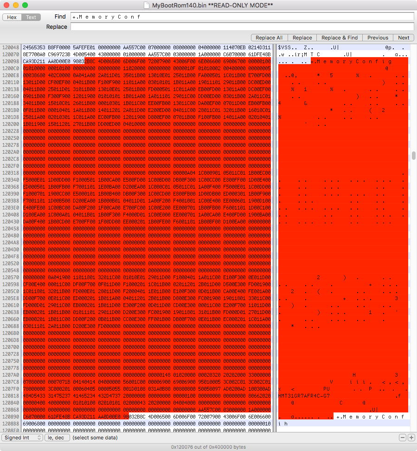Click hex value 69006800 in row 1208B8
This screenshot has height=451, width=417.
pyautogui.click(x=34, y=424)
